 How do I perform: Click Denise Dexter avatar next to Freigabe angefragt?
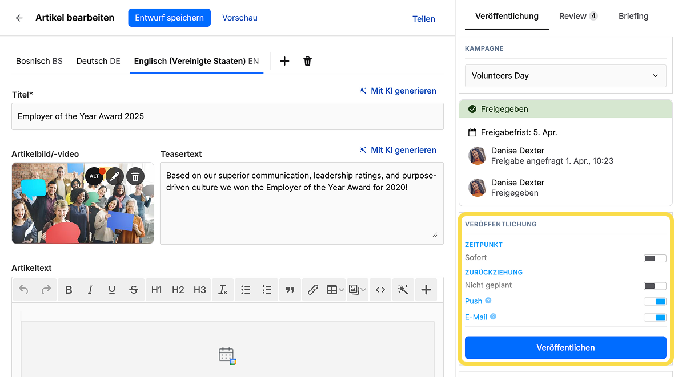click(477, 156)
